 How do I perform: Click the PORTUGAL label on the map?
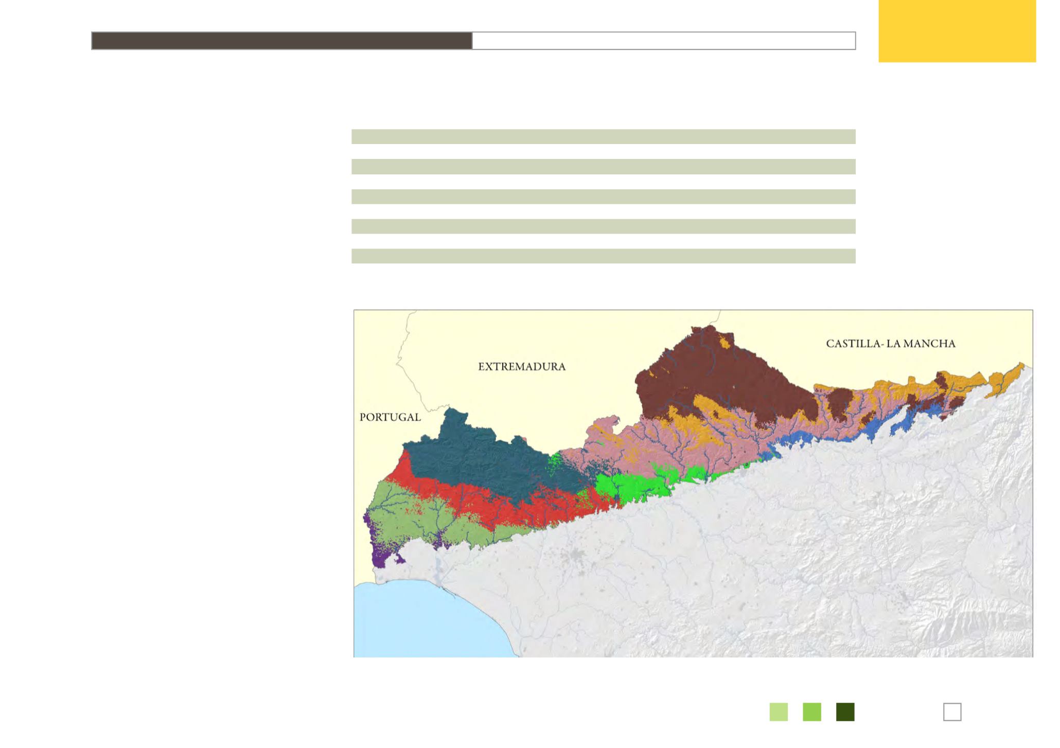pyautogui.click(x=390, y=417)
